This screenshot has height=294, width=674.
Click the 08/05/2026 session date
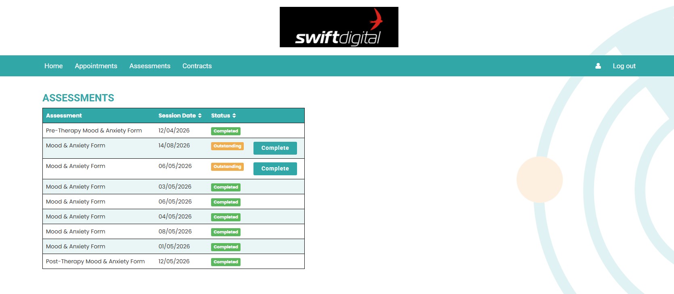click(x=175, y=231)
